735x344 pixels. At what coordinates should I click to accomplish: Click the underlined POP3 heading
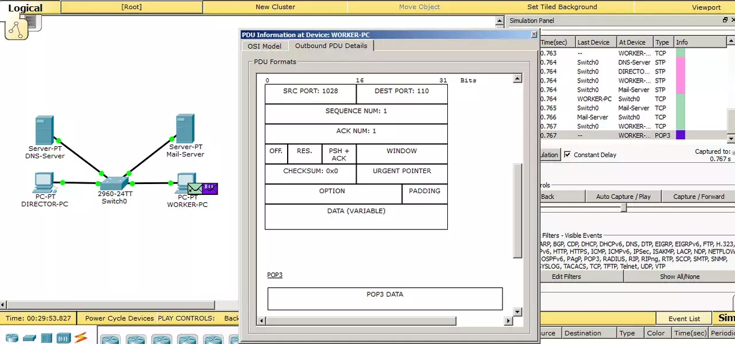pos(275,275)
